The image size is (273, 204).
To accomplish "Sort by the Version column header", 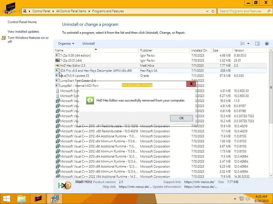I will [x=249, y=50].
